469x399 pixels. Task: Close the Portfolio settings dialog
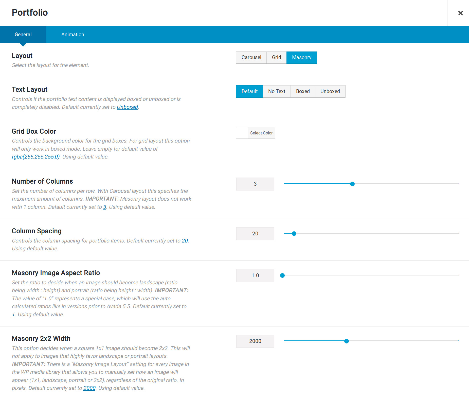coord(460,13)
